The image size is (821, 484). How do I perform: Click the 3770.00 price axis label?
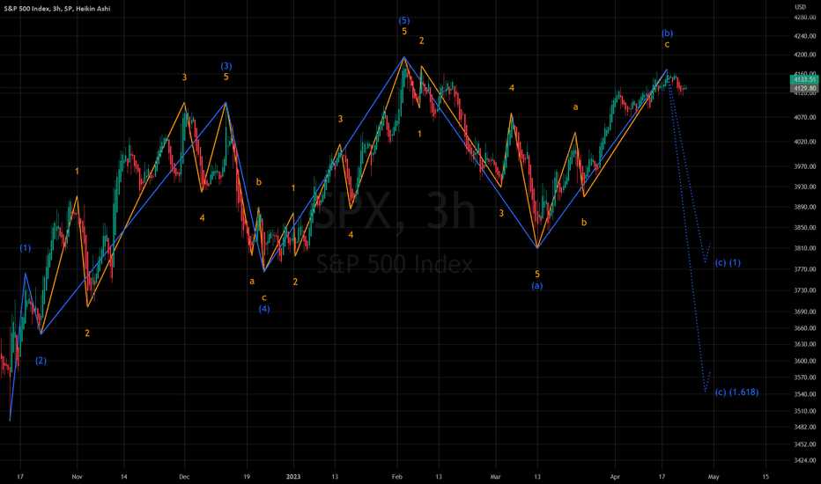pyautogui.click(x=805, y=269)
